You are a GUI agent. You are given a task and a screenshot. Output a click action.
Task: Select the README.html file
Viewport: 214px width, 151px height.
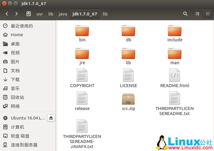pos(175,78)
